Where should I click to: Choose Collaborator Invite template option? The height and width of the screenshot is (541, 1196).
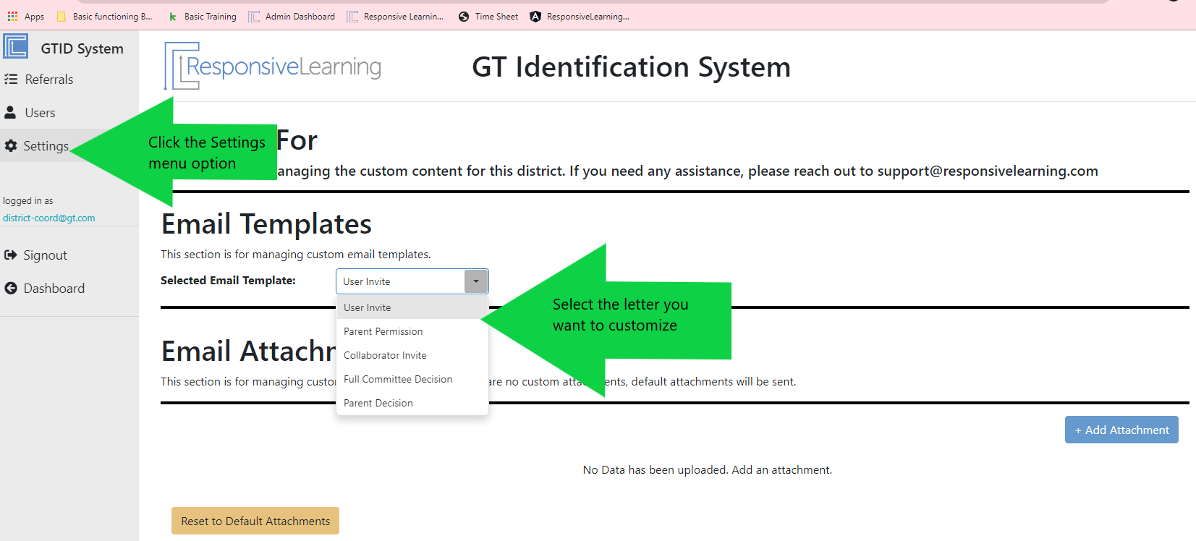(412, 355)
